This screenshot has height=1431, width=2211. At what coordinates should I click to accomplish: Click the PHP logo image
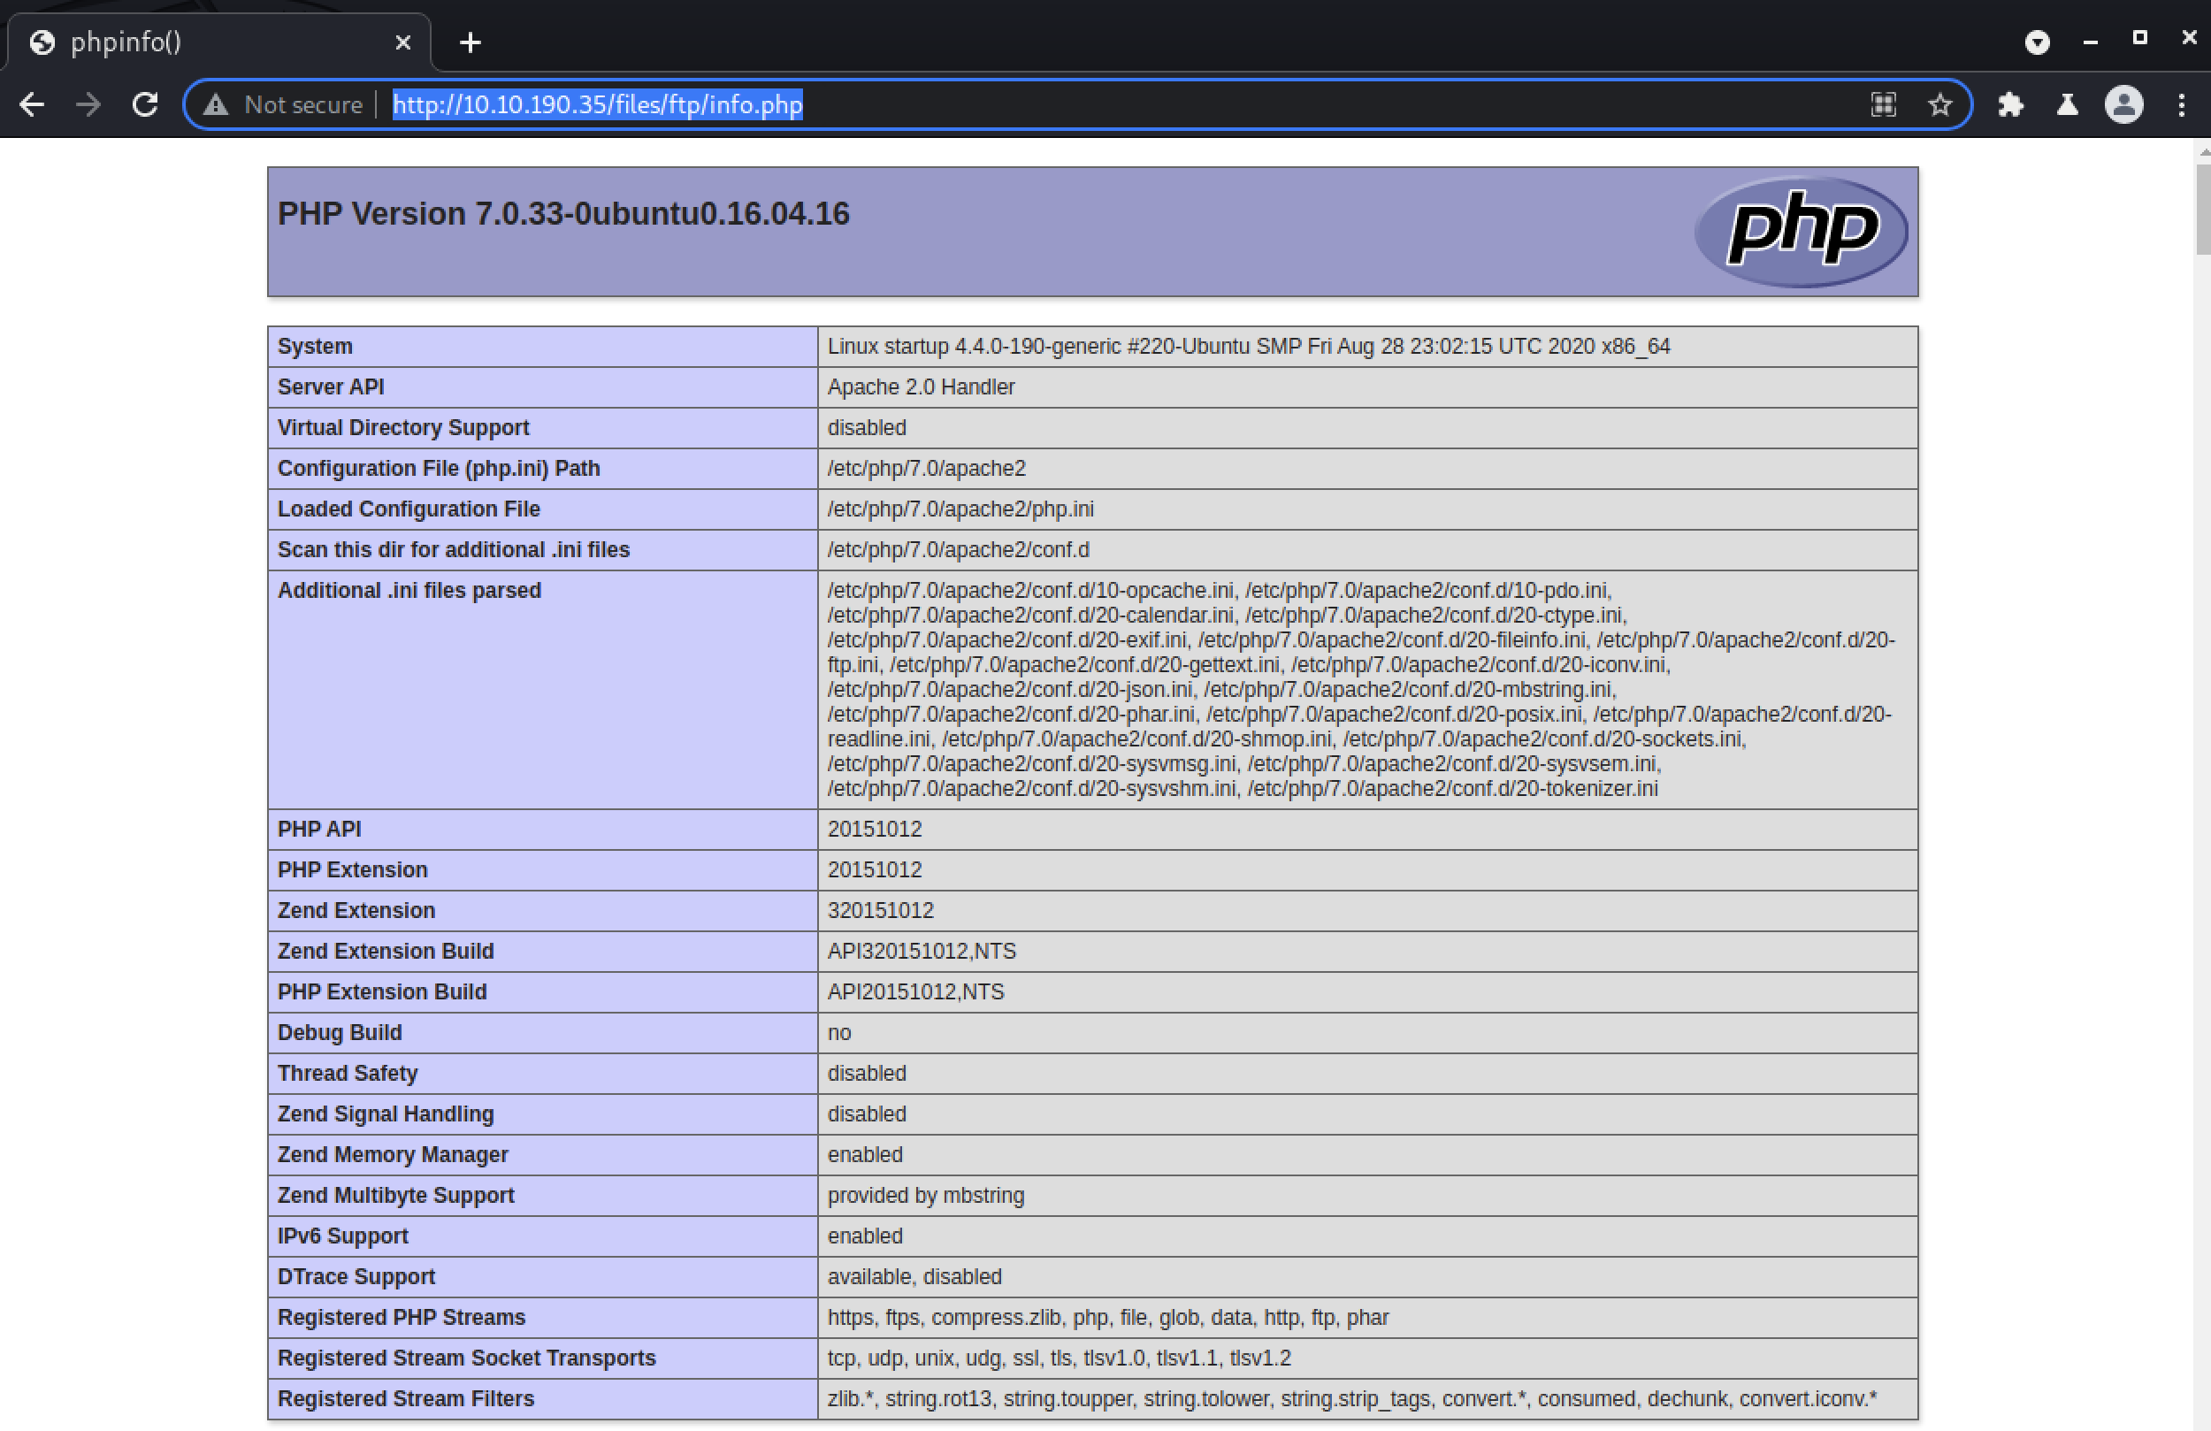1802,232
